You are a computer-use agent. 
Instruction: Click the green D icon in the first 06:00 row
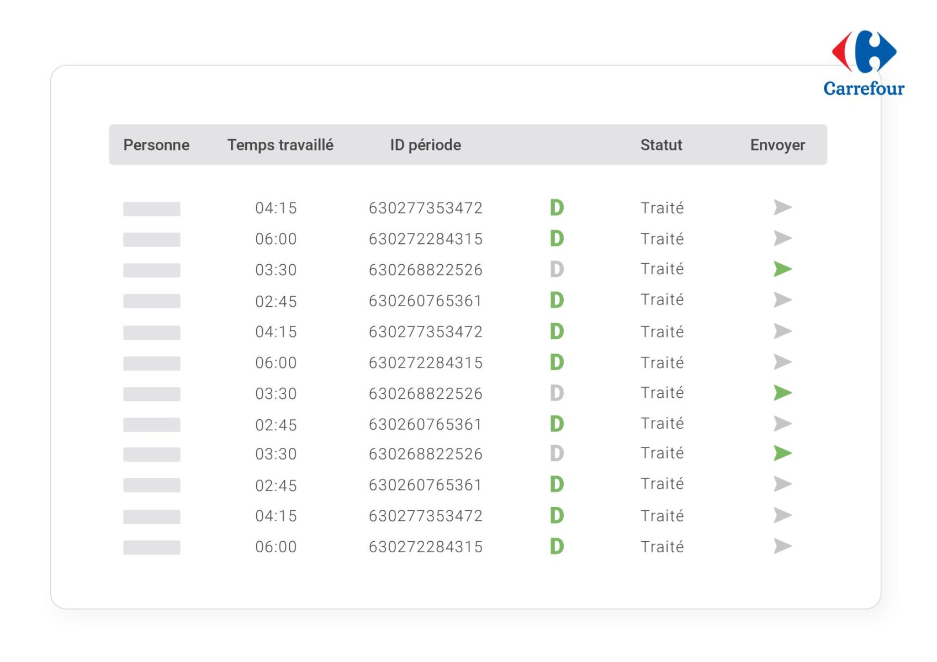pyautogui.click(x=557, y=238)
